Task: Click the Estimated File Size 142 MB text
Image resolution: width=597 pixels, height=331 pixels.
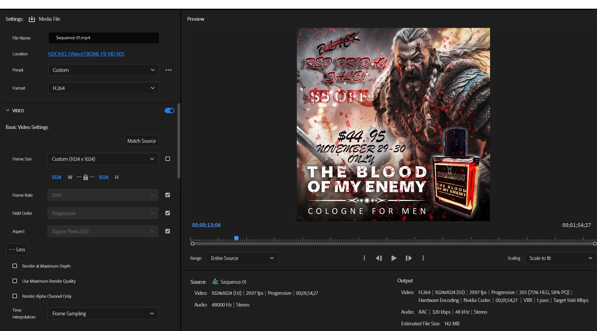Action: click(x=430, y=324)
